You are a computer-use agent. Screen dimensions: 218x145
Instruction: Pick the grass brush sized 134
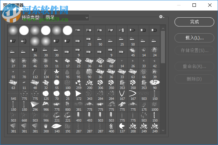pyautogui.click(x=46, y=72)
